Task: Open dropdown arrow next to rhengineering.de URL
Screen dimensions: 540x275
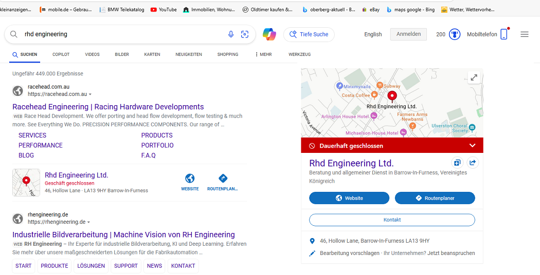Action: (x=89, y=222)
